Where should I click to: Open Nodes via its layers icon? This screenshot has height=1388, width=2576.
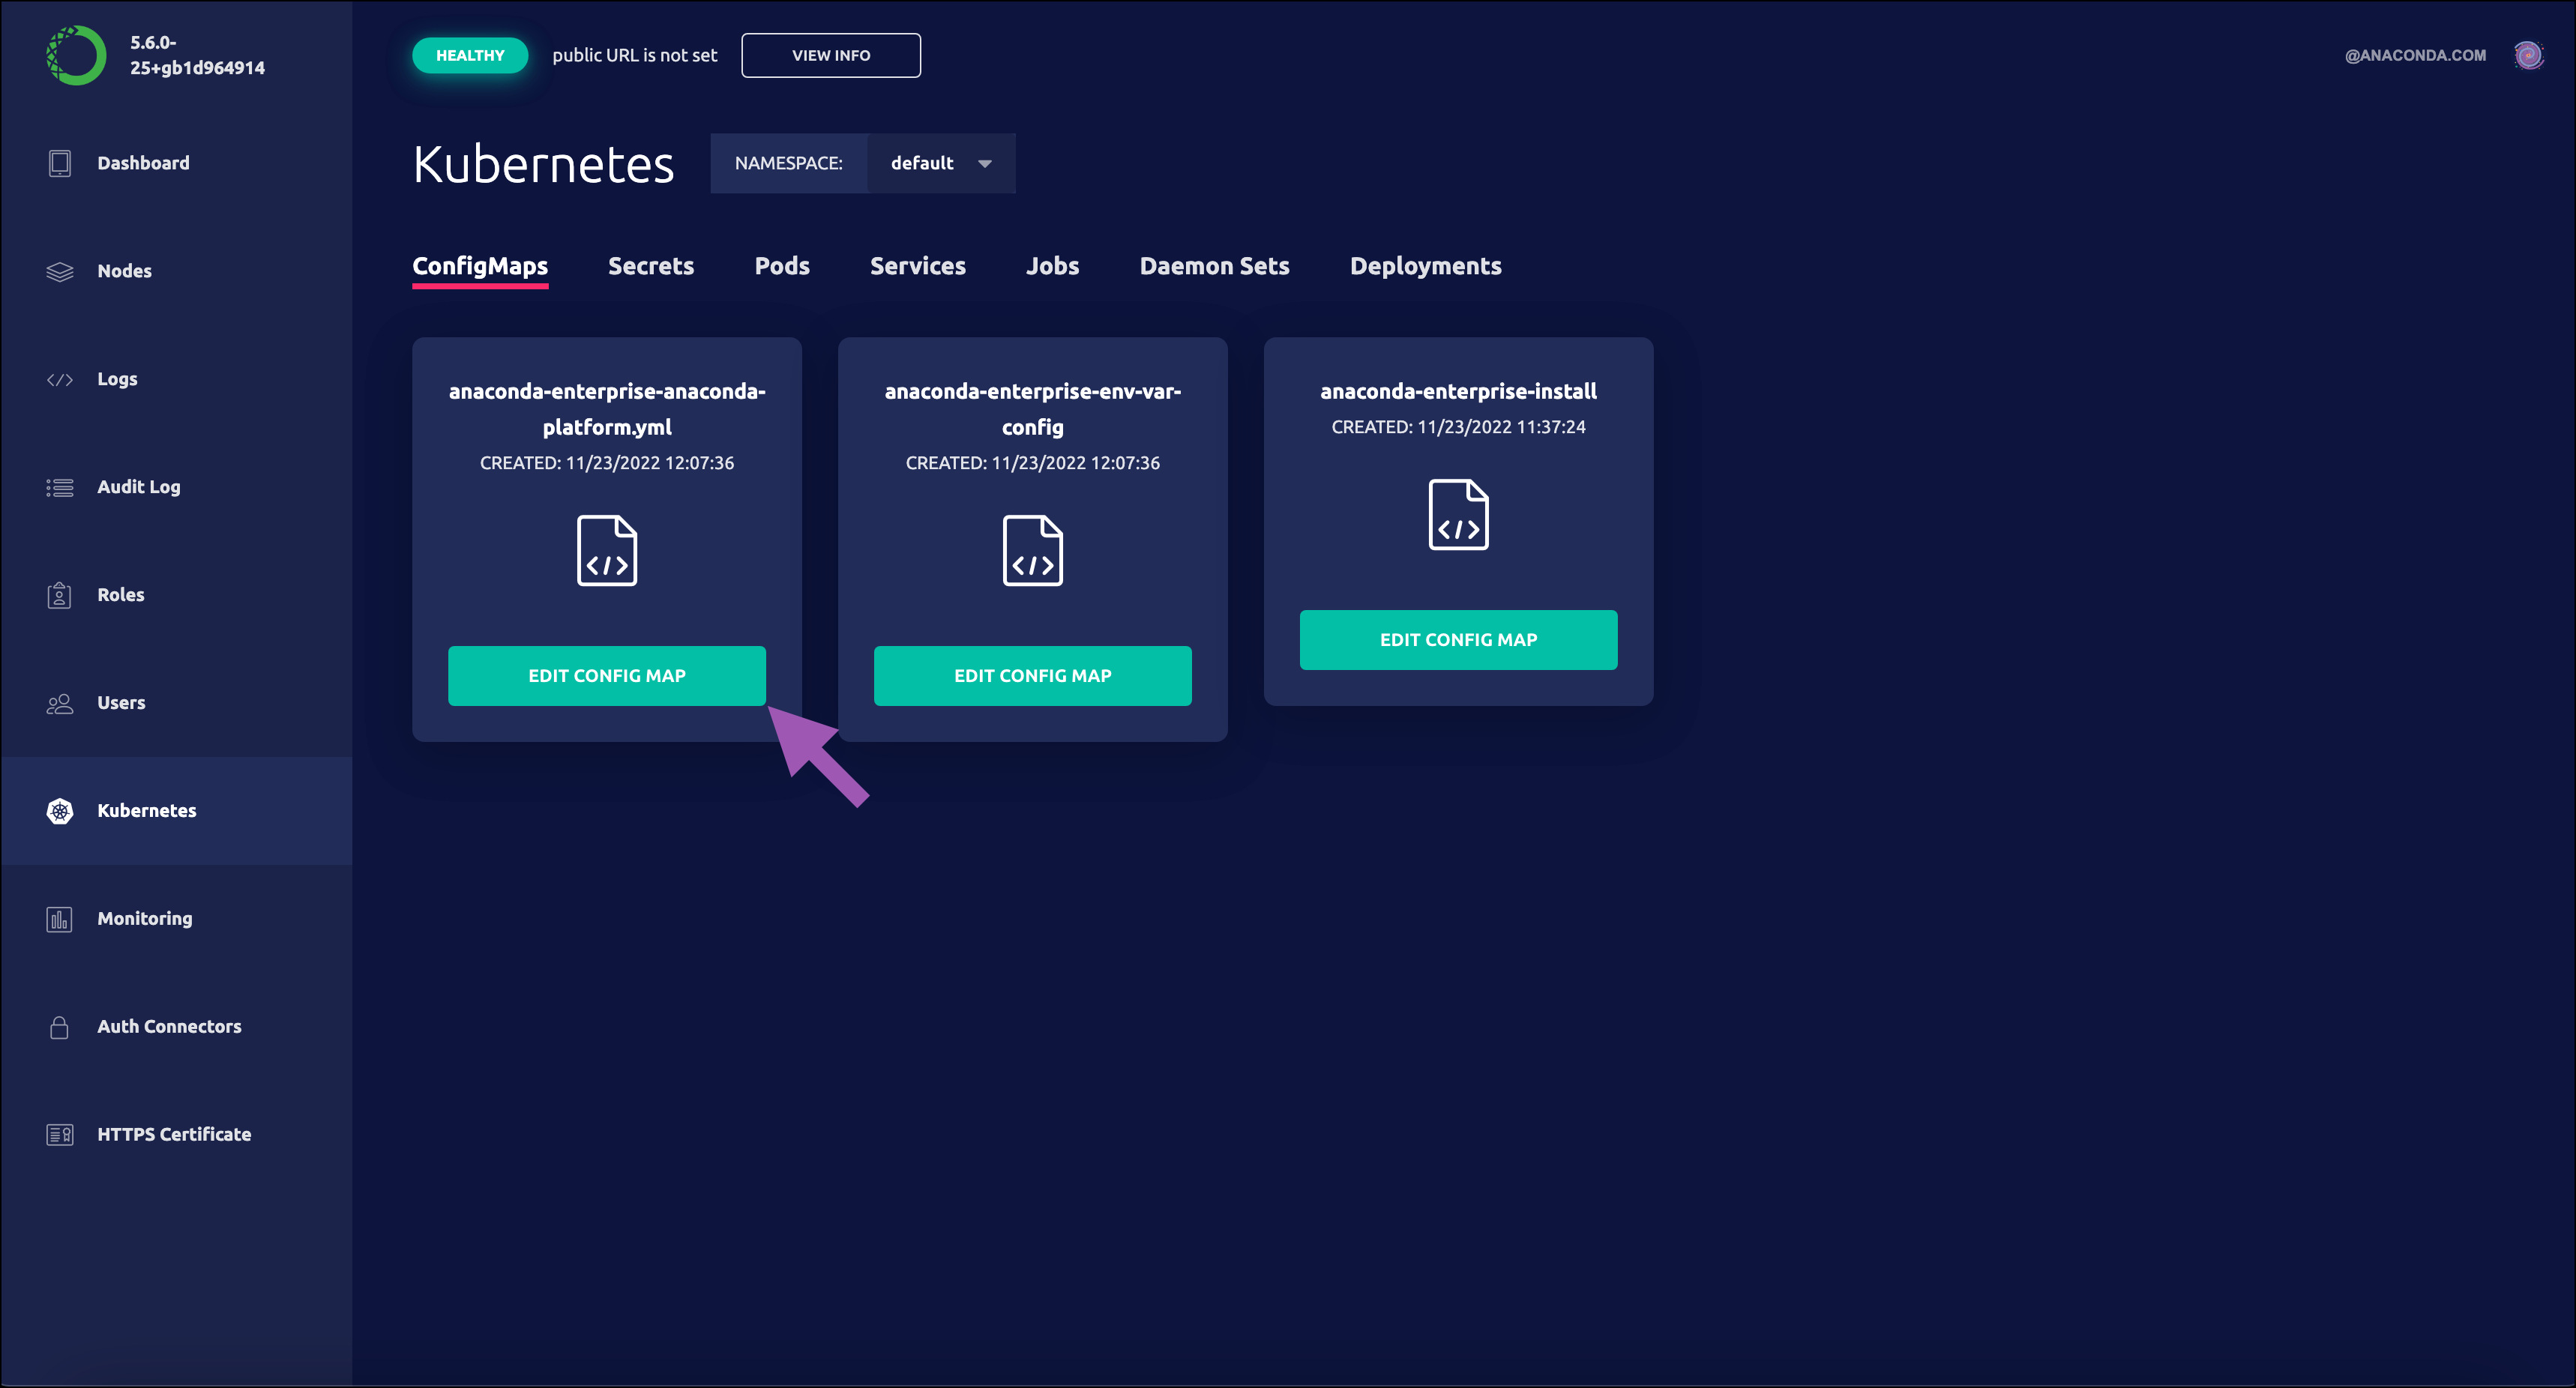(x=60, y=271)
